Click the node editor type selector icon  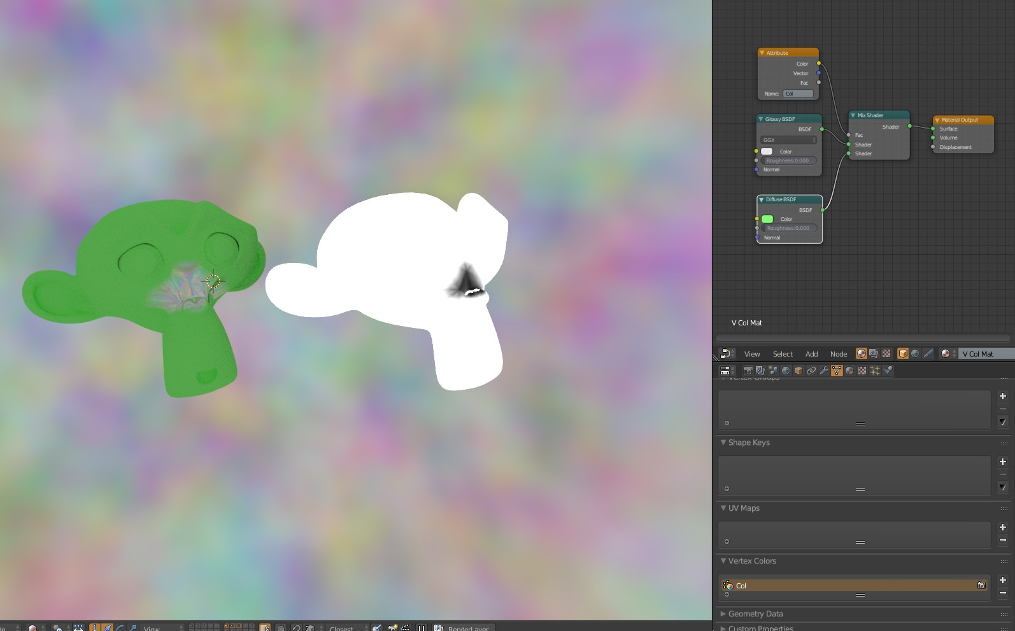pos(727,353)
